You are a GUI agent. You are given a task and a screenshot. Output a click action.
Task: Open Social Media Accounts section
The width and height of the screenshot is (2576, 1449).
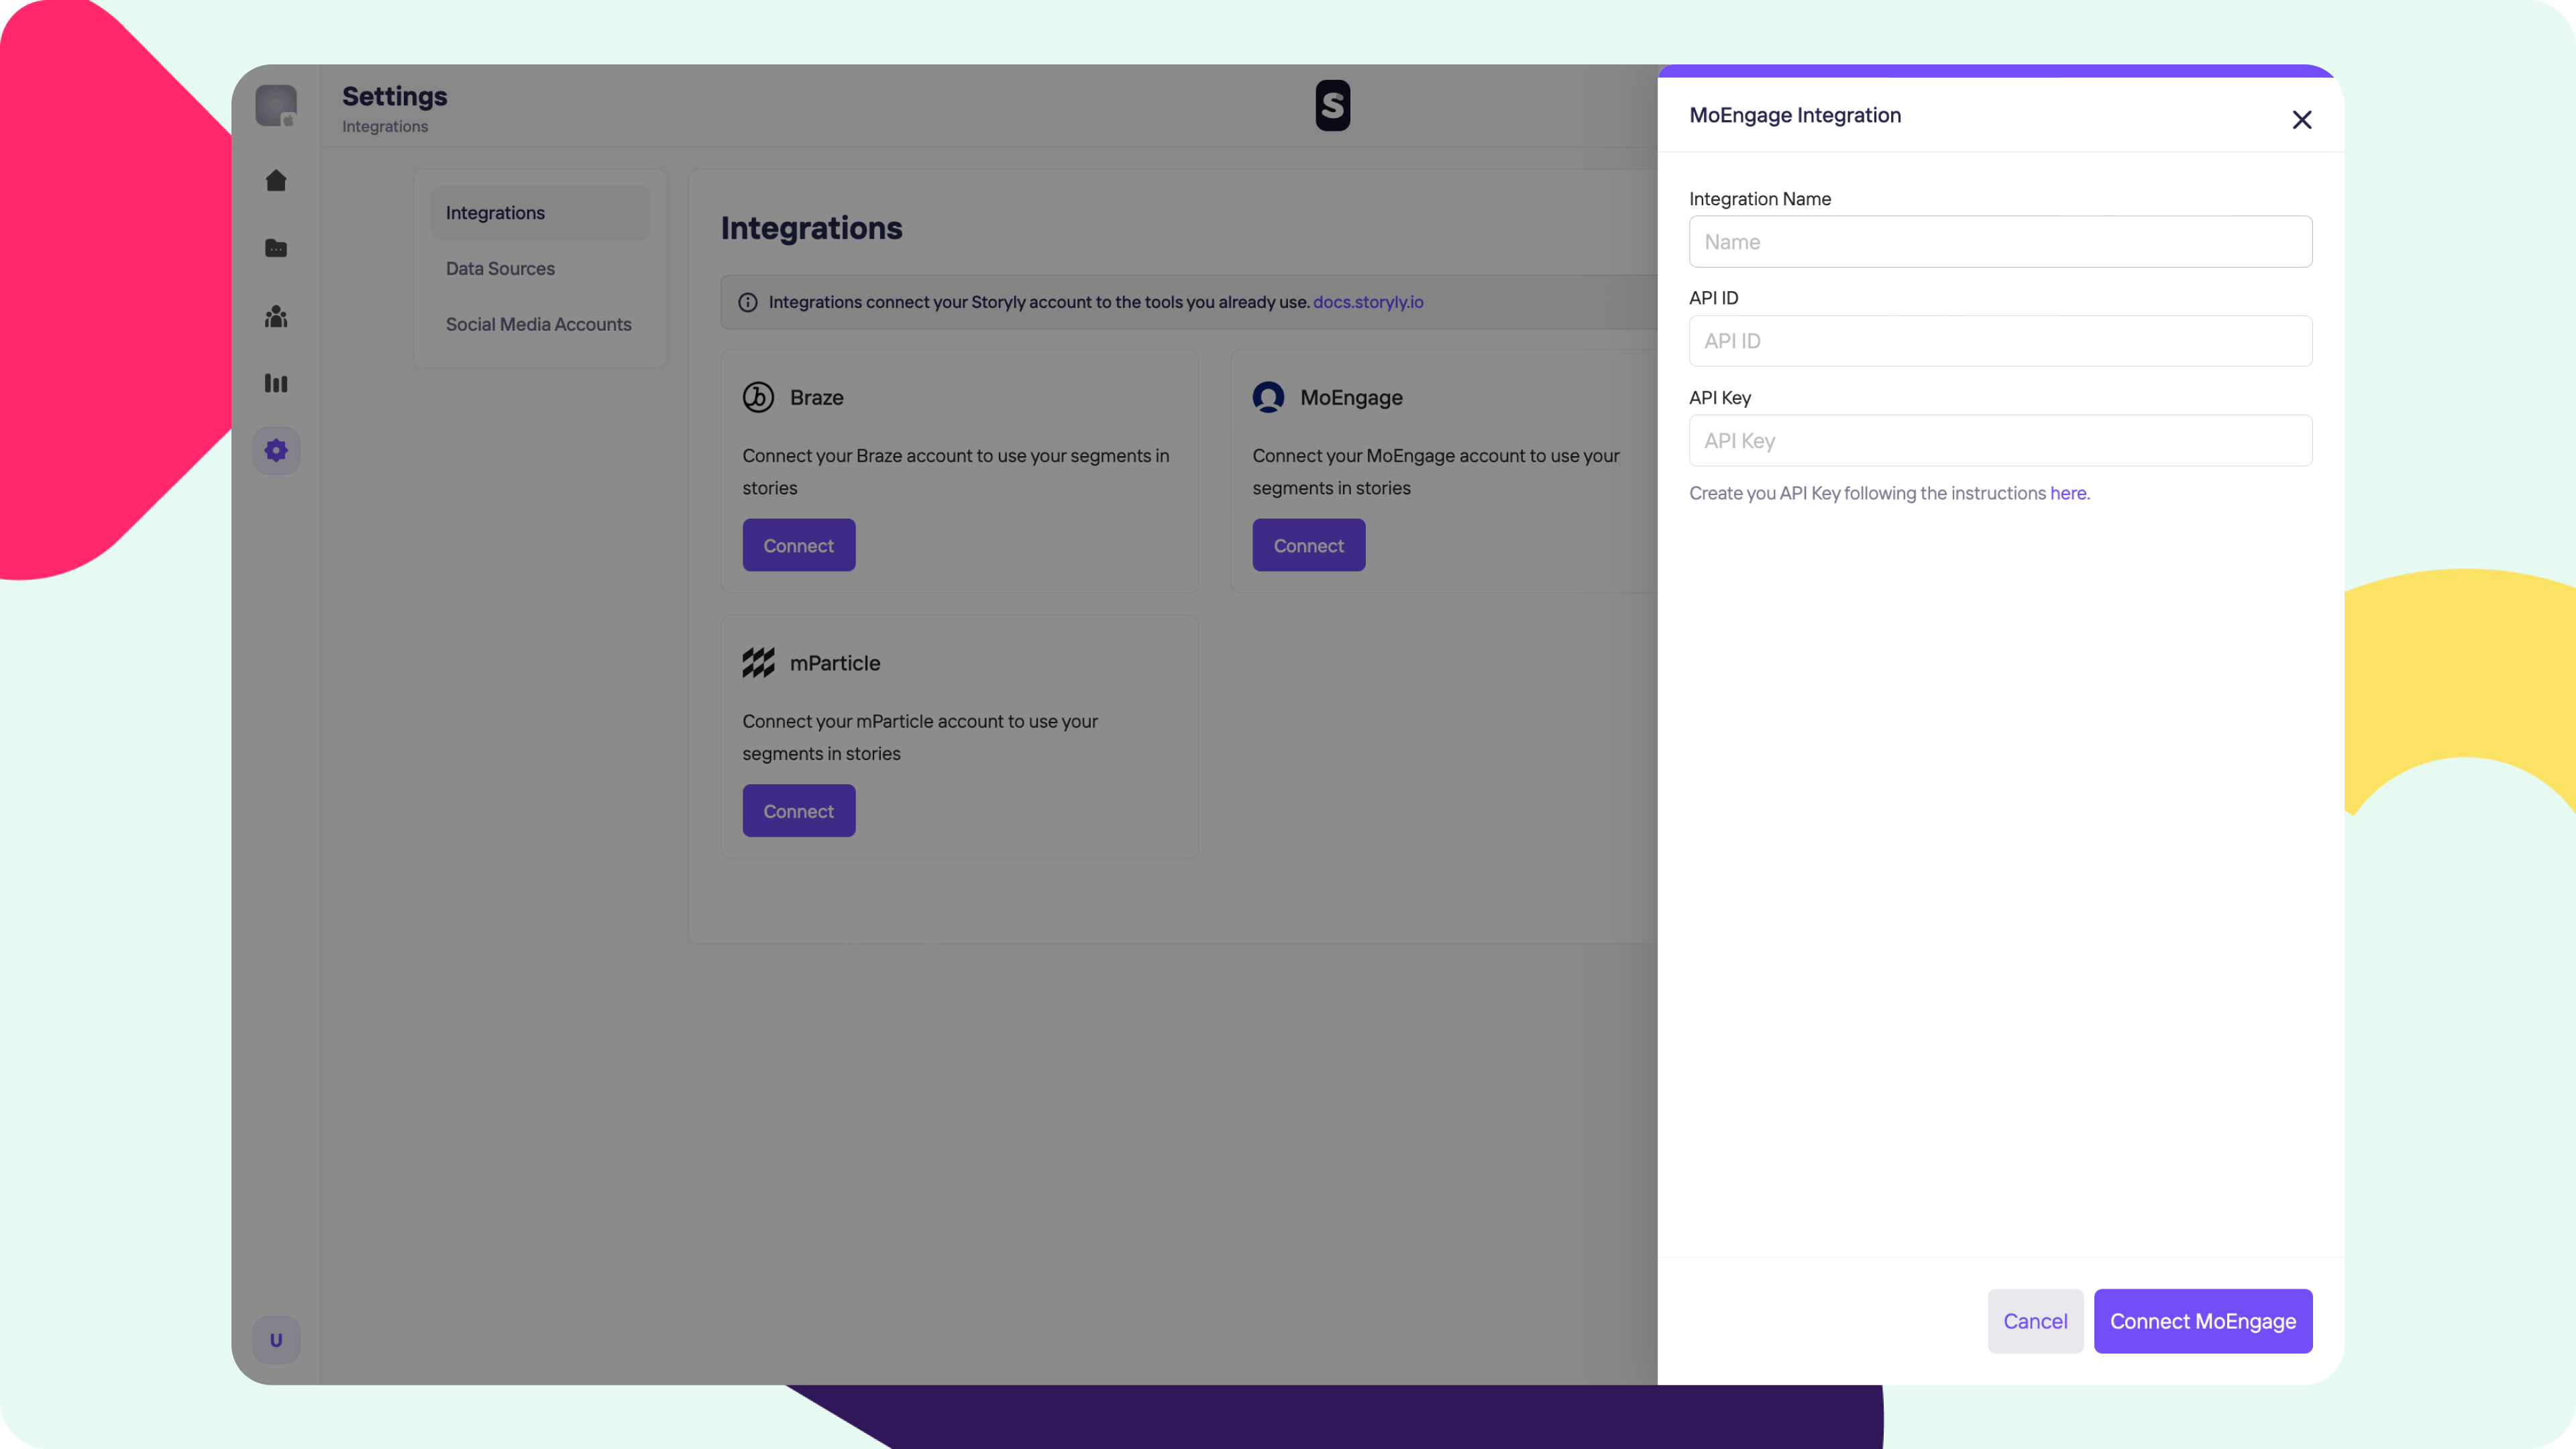(538, 324)
